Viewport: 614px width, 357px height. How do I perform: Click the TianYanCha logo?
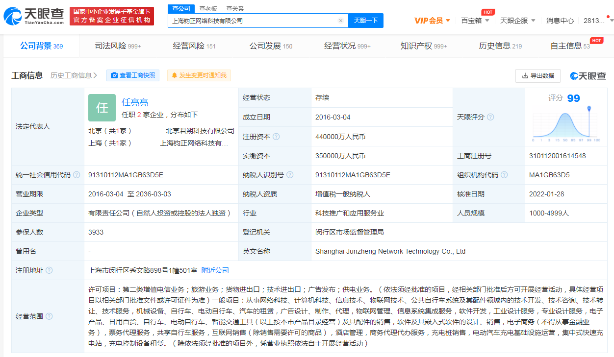point(33,17)
